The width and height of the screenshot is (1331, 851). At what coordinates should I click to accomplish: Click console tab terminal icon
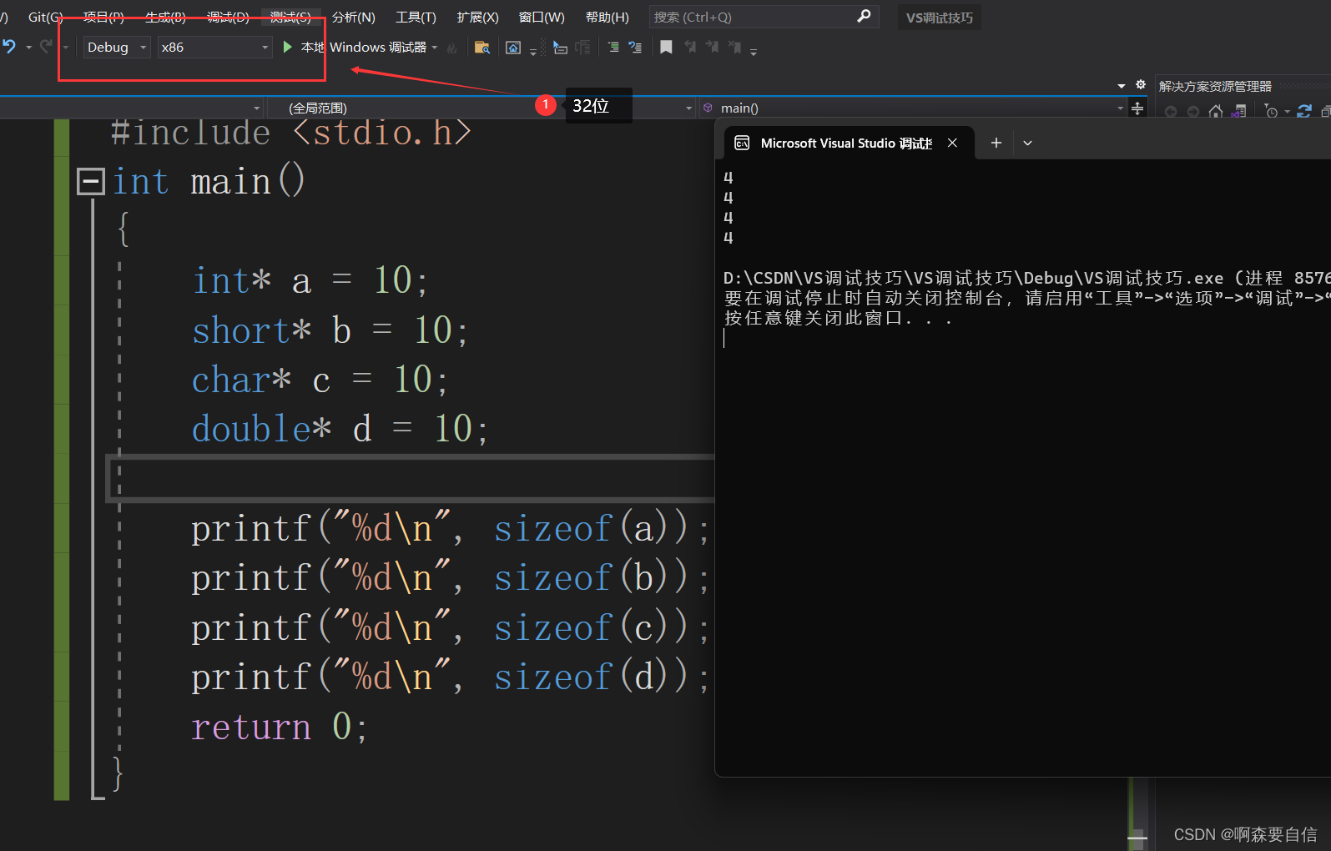(742, 144)
